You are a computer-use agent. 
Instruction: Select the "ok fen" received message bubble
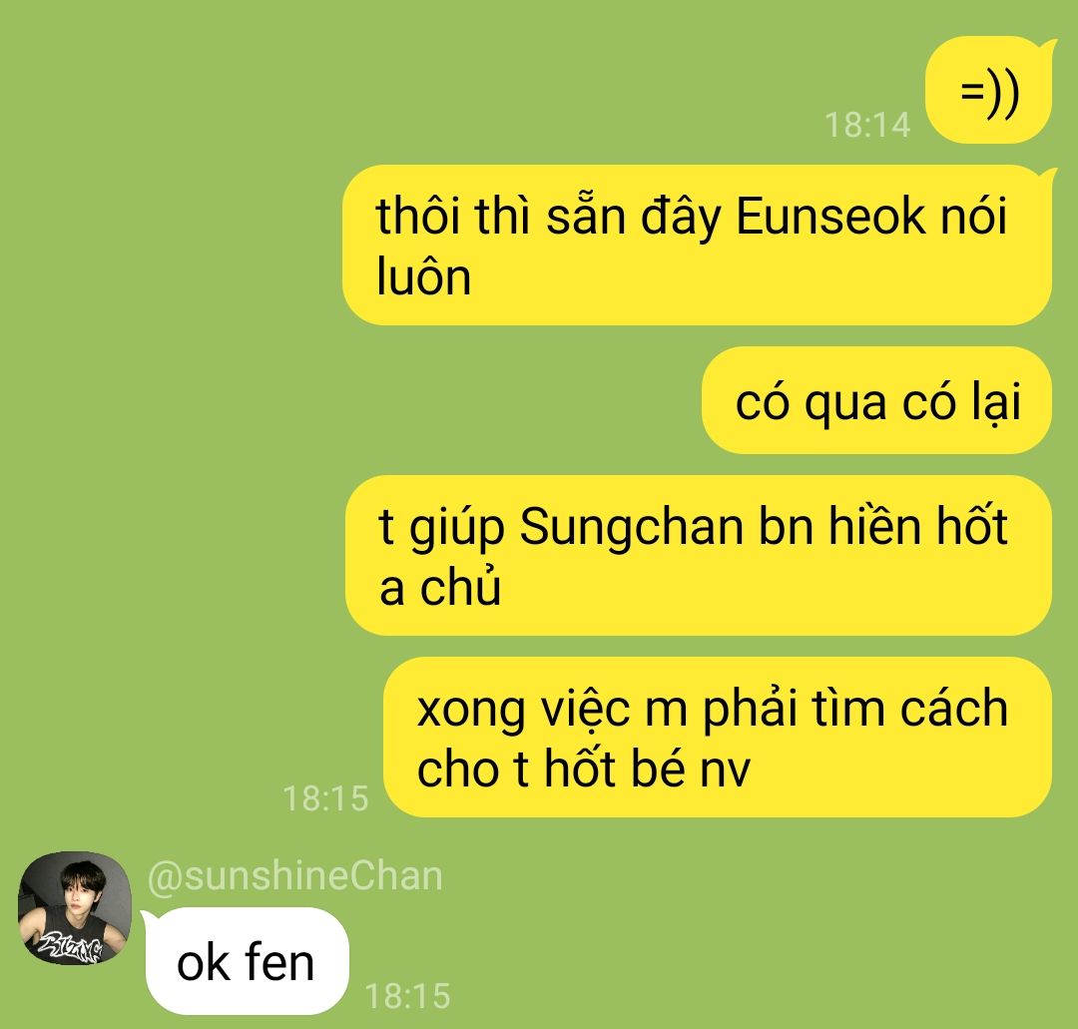pyautogui.click(x=247, y=961)
